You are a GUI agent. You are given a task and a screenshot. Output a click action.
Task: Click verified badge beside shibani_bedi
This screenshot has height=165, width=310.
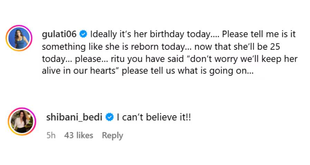pyautogui.click(x=109, y=117)
